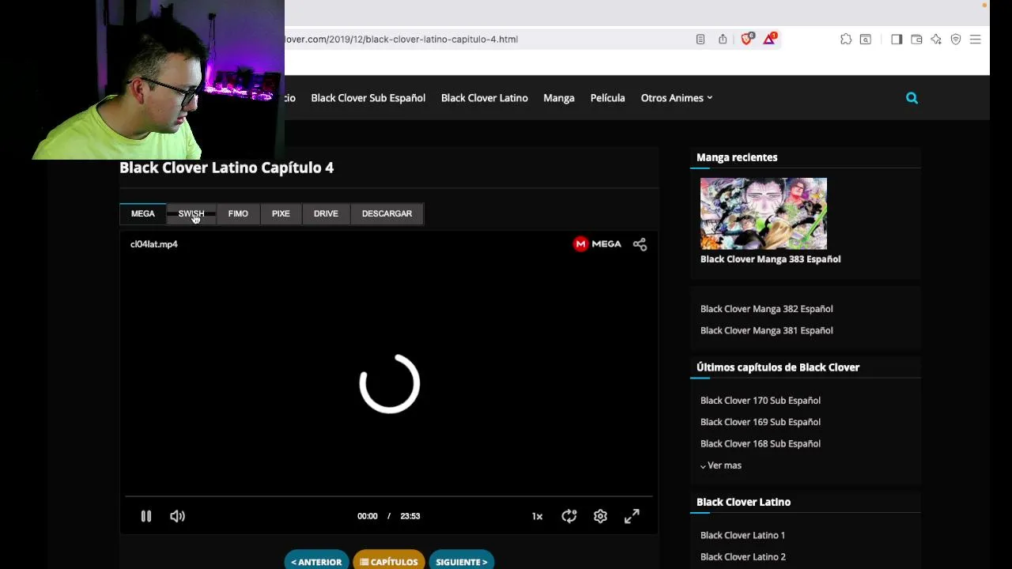Open Black Clover Manga 383 thumbnail
The width and height of the screenshot is (1012, 569).
tap(764, 213)
